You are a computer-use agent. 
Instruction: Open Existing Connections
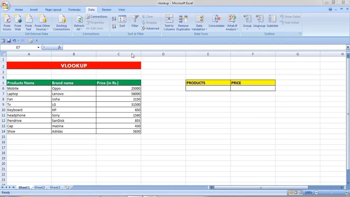[x=62, y=22]
